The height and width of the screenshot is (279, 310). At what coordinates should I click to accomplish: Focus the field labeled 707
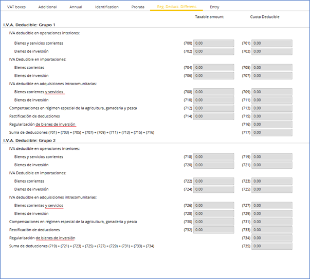272,75
